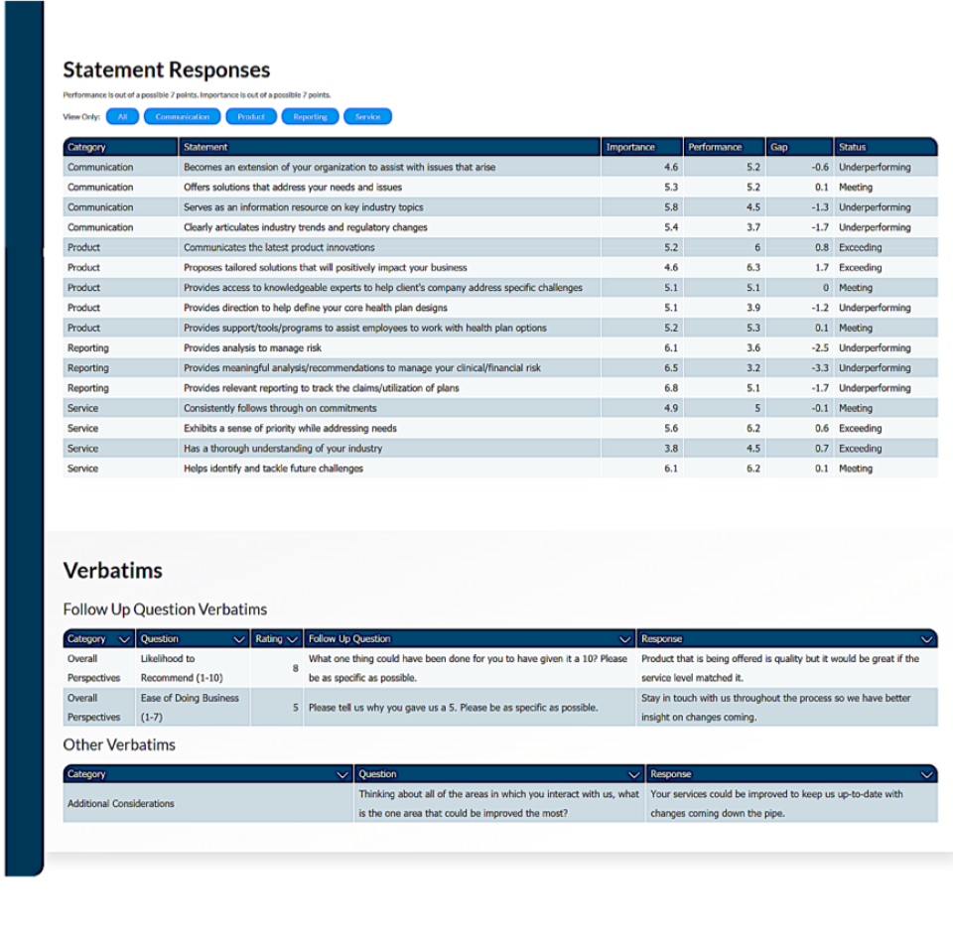
Task: Click Response chevron in Other Verbatims table
Action: point(927,774)
